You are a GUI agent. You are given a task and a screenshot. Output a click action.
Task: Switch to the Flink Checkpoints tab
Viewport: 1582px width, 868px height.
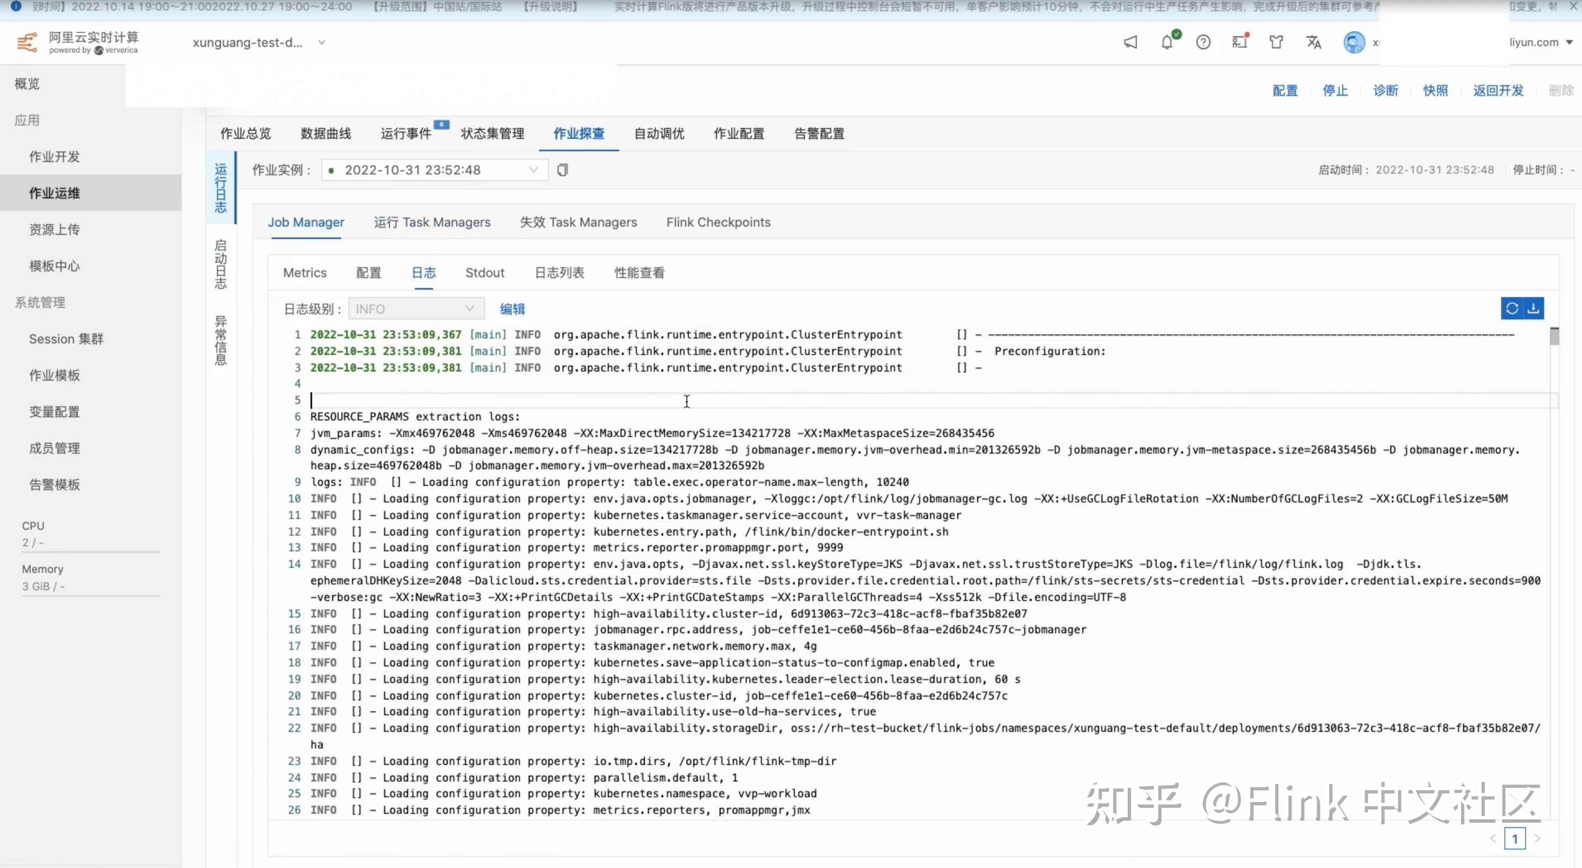tap(718, 223)
